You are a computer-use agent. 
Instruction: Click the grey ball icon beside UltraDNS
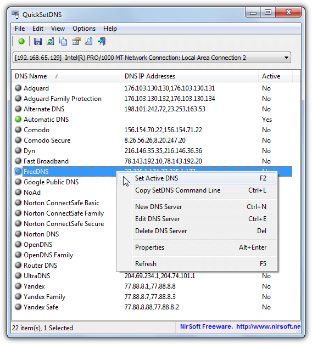pyautogui.click(x=18, y=275)
